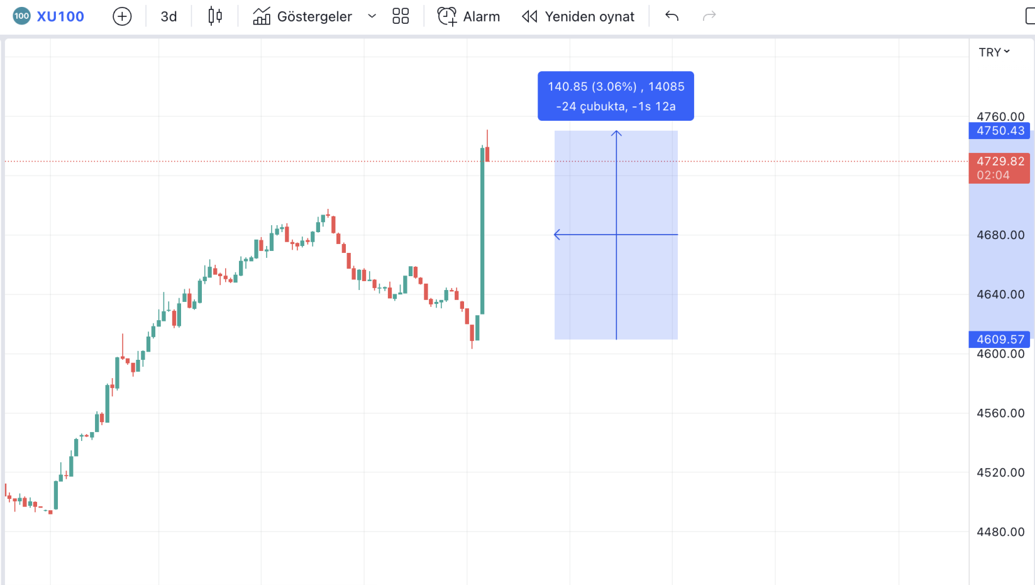Click the round XU100 logo badge
The height and width of the screenshot is (585, 1035).
(21, 16)
